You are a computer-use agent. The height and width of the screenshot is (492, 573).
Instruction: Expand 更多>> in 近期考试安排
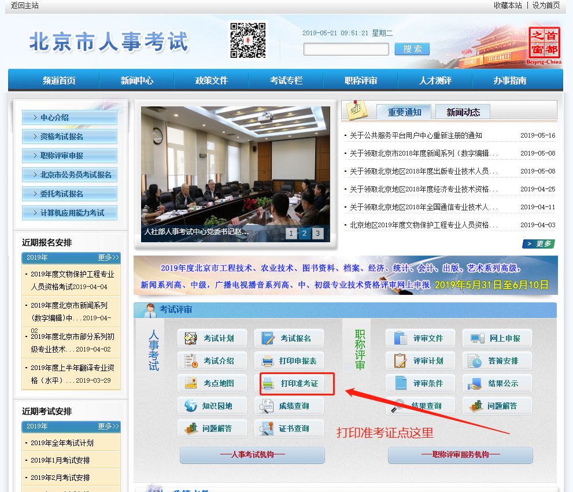click(108, 426)
